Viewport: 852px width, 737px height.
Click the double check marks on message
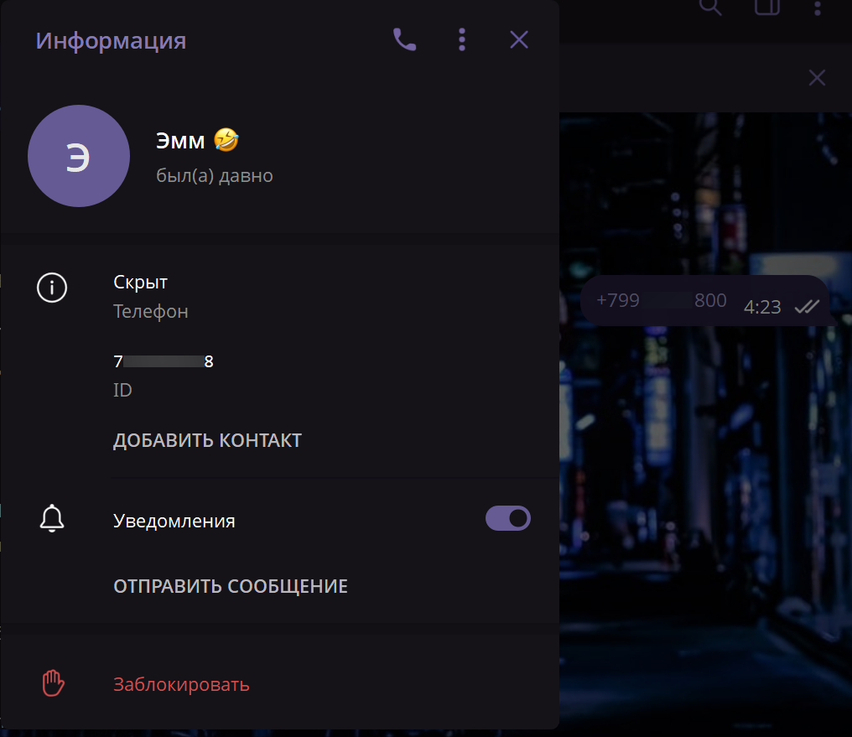click(807, 307)
